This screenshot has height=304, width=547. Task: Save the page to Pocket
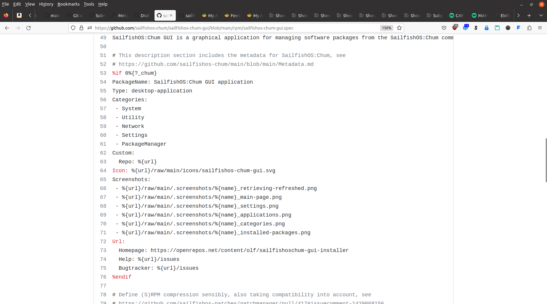point(444,28)
